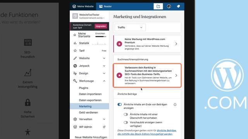Expand the Website menu chevron
This screenshot has width=248, height=139.
click(x=104, y=58)
